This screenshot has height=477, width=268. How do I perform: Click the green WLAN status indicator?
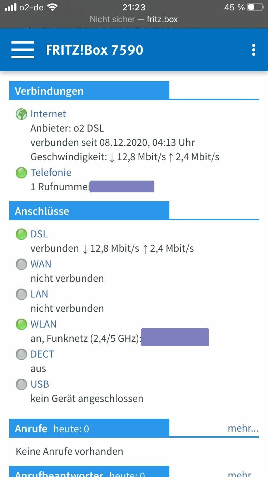tap(21, 324)
